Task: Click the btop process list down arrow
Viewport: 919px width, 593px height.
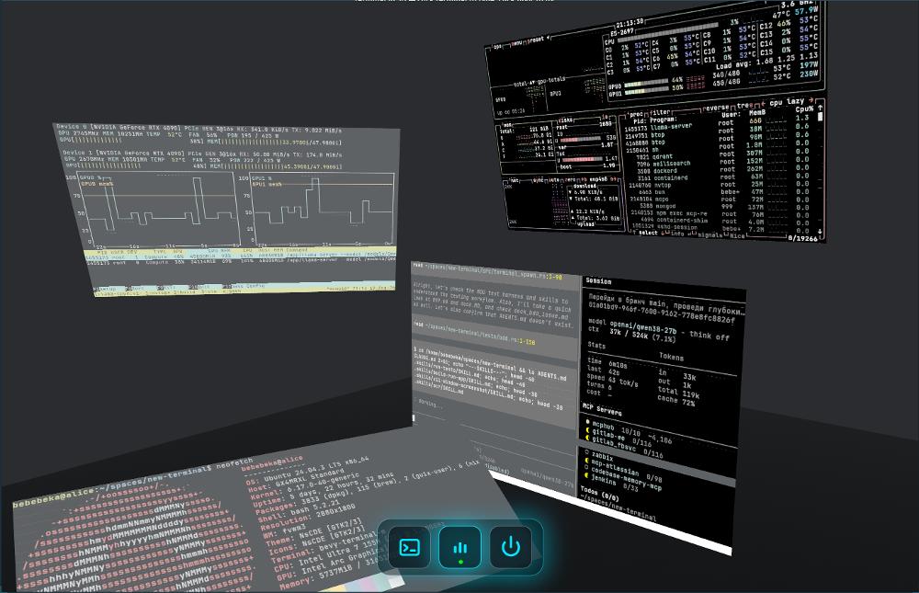Action: [x=820, y=231]
